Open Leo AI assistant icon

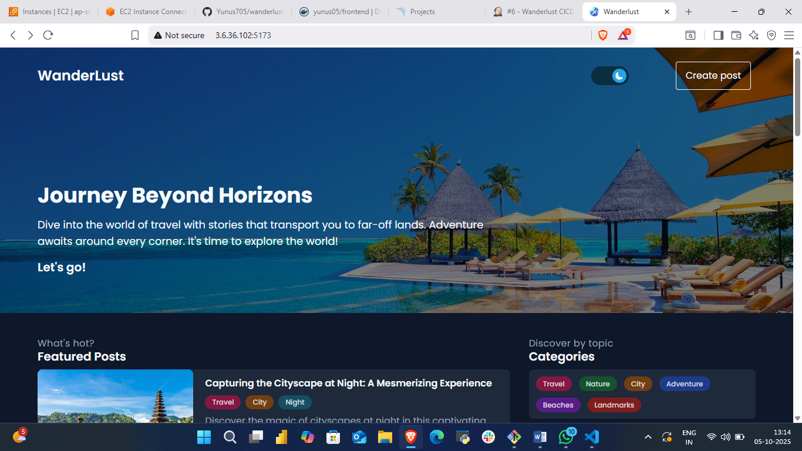tap(754, 35)
